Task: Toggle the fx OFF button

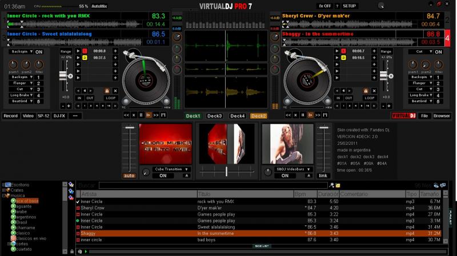Action: pos(324,6)
